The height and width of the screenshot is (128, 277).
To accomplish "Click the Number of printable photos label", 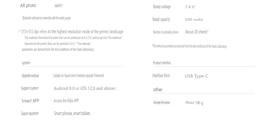I will 166,32.
